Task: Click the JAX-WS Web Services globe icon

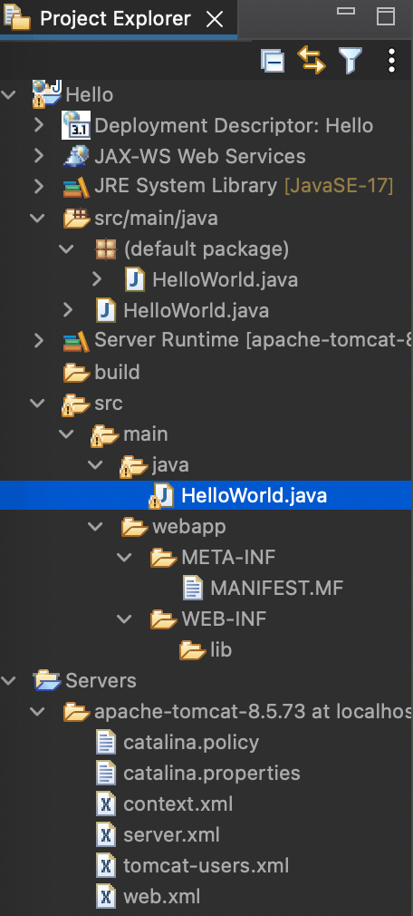Action: tap(76, 157)
